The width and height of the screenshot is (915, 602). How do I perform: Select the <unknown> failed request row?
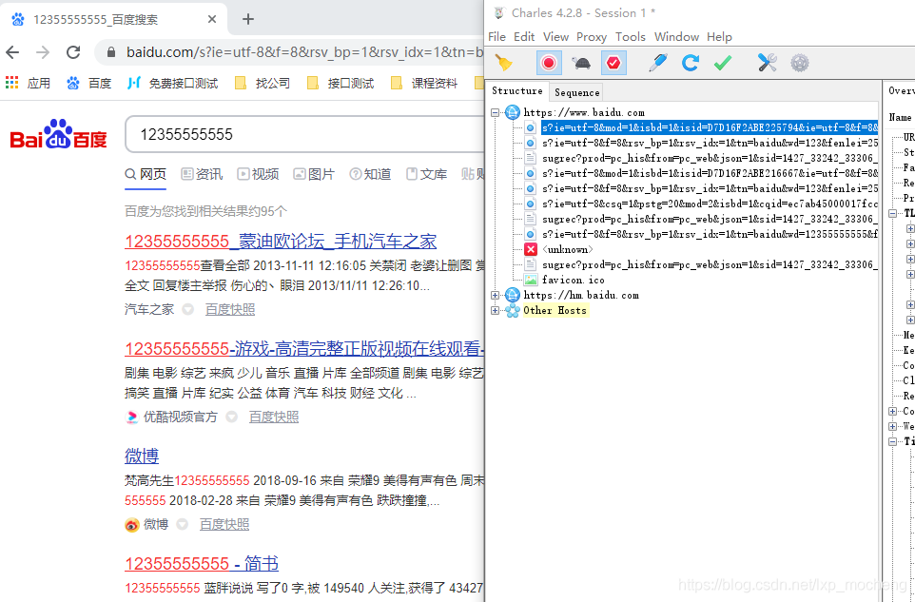(x=567, y=250)
